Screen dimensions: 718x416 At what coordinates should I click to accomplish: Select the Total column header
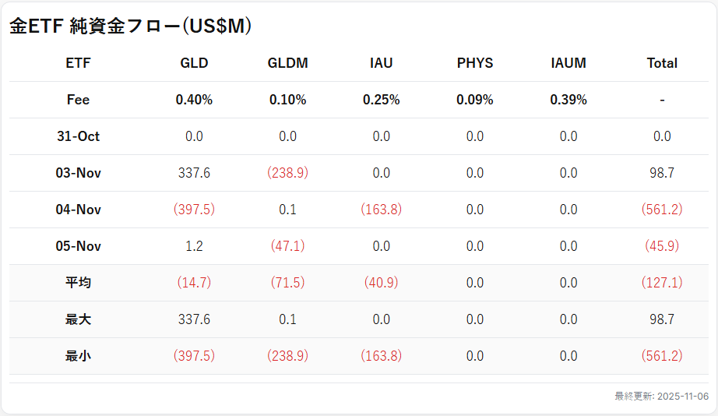click(662, 63)
